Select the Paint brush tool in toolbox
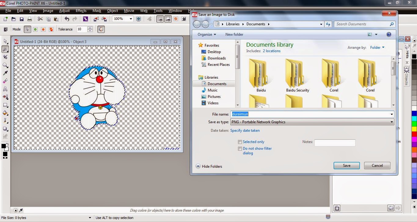This screenshot has height=222, width=417. point(5,121)
